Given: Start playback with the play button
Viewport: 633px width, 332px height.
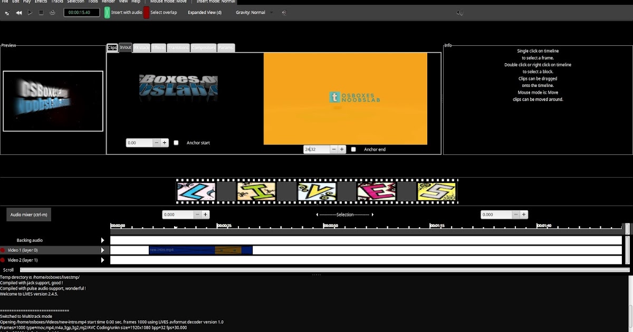Looking at the screenshot, I should 30,12.
